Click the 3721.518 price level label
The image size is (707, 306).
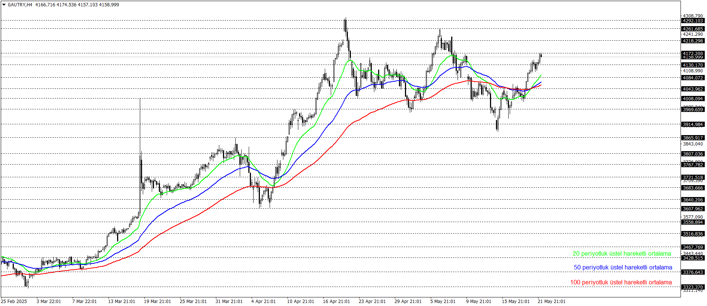(693, 178)
